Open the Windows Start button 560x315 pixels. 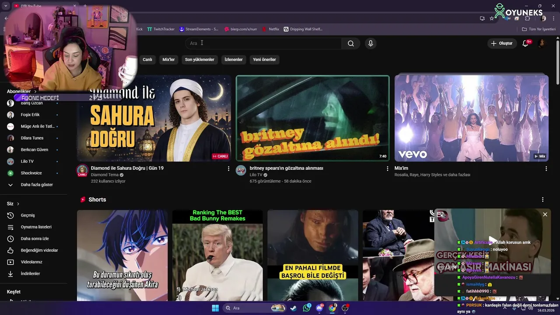pos(215,308)
